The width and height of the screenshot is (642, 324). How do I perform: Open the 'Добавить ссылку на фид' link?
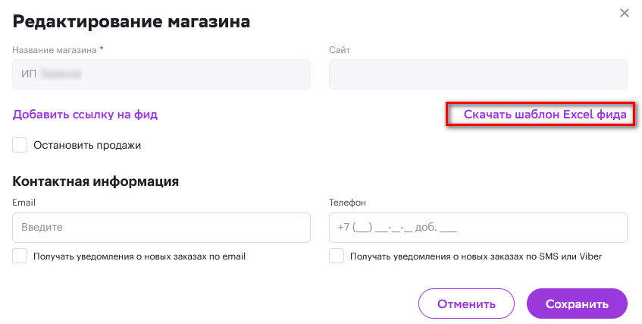click(85, 115)
